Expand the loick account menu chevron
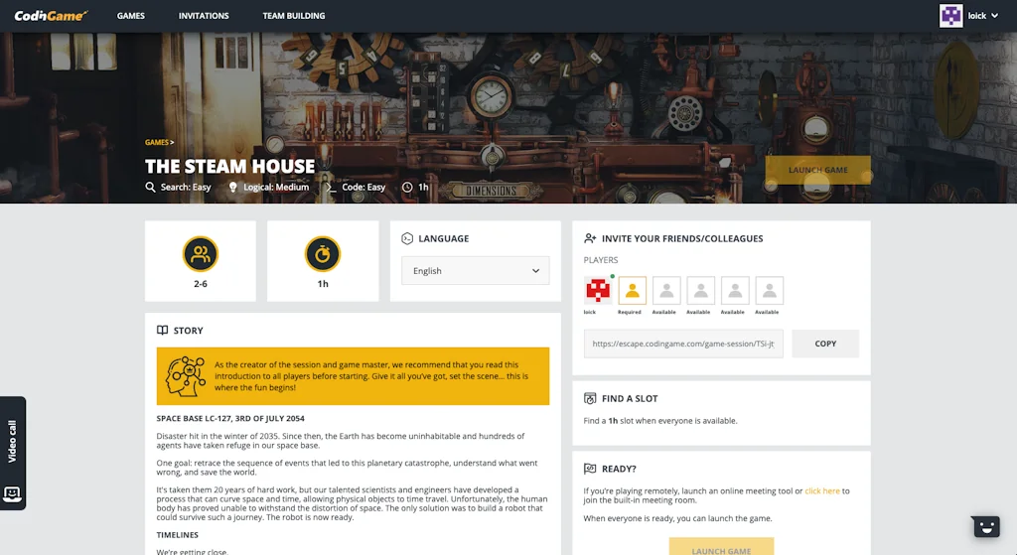 tap(995, 16)
